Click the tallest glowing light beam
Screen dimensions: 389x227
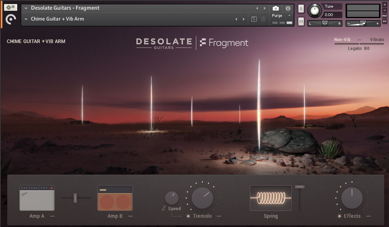tap(259, 104)
